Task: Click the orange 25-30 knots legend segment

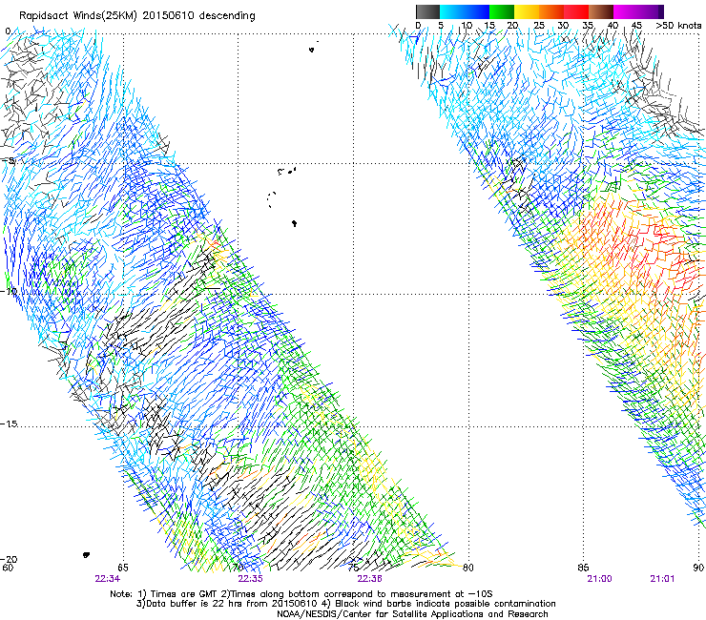Action: (551, 11)
